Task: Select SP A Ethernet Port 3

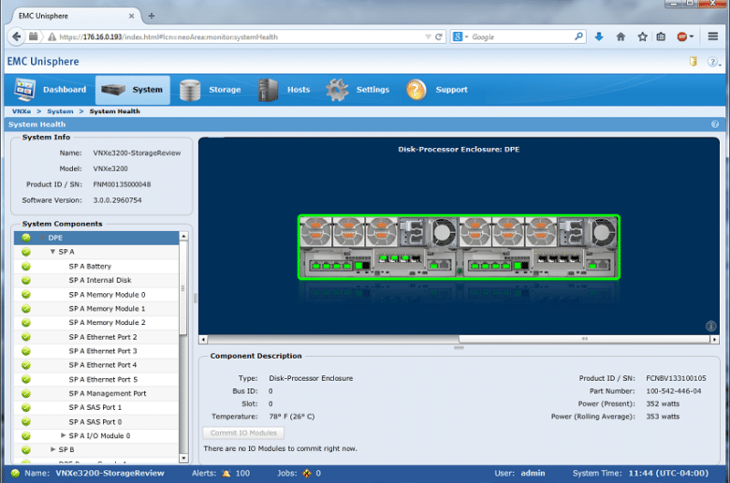Action: (x=96, y=351)
